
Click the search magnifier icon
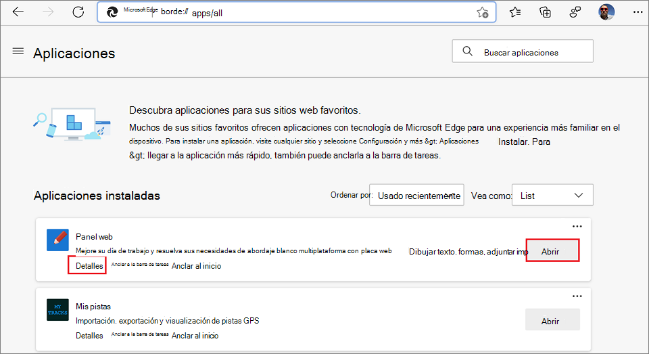tap(467, 51)
